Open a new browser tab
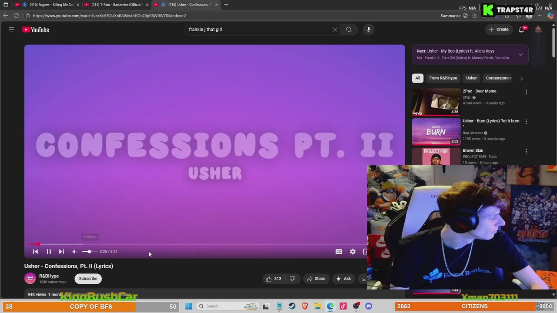Image resolution: width=557 pixels, height=313 pixels. 226,5
